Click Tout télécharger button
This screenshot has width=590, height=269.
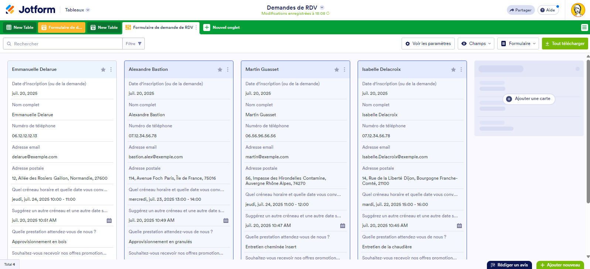(x=565, y=44)
